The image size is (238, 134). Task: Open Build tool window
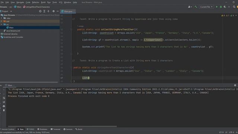coord(79,129)
